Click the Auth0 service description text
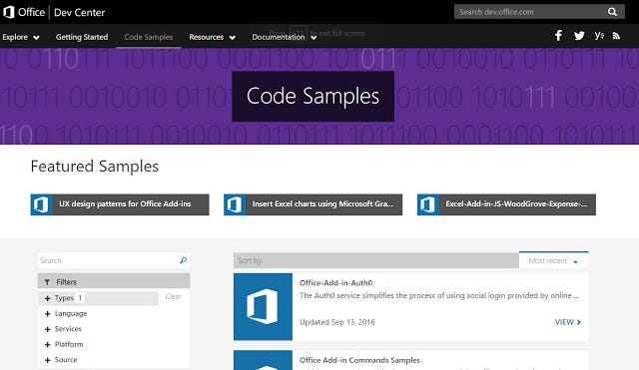The image size is (639, 370). tap(439, 295)
